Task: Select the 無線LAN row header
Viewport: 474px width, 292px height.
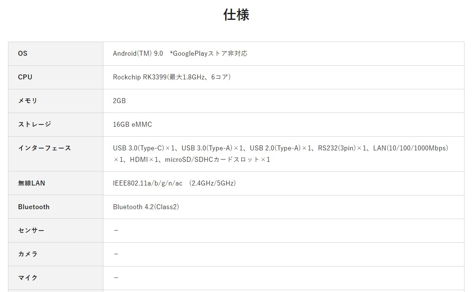Action: 31,183
